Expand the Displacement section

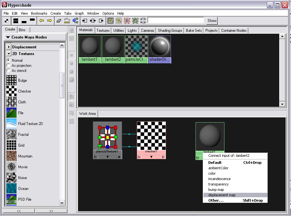click(x=9, y=47)
